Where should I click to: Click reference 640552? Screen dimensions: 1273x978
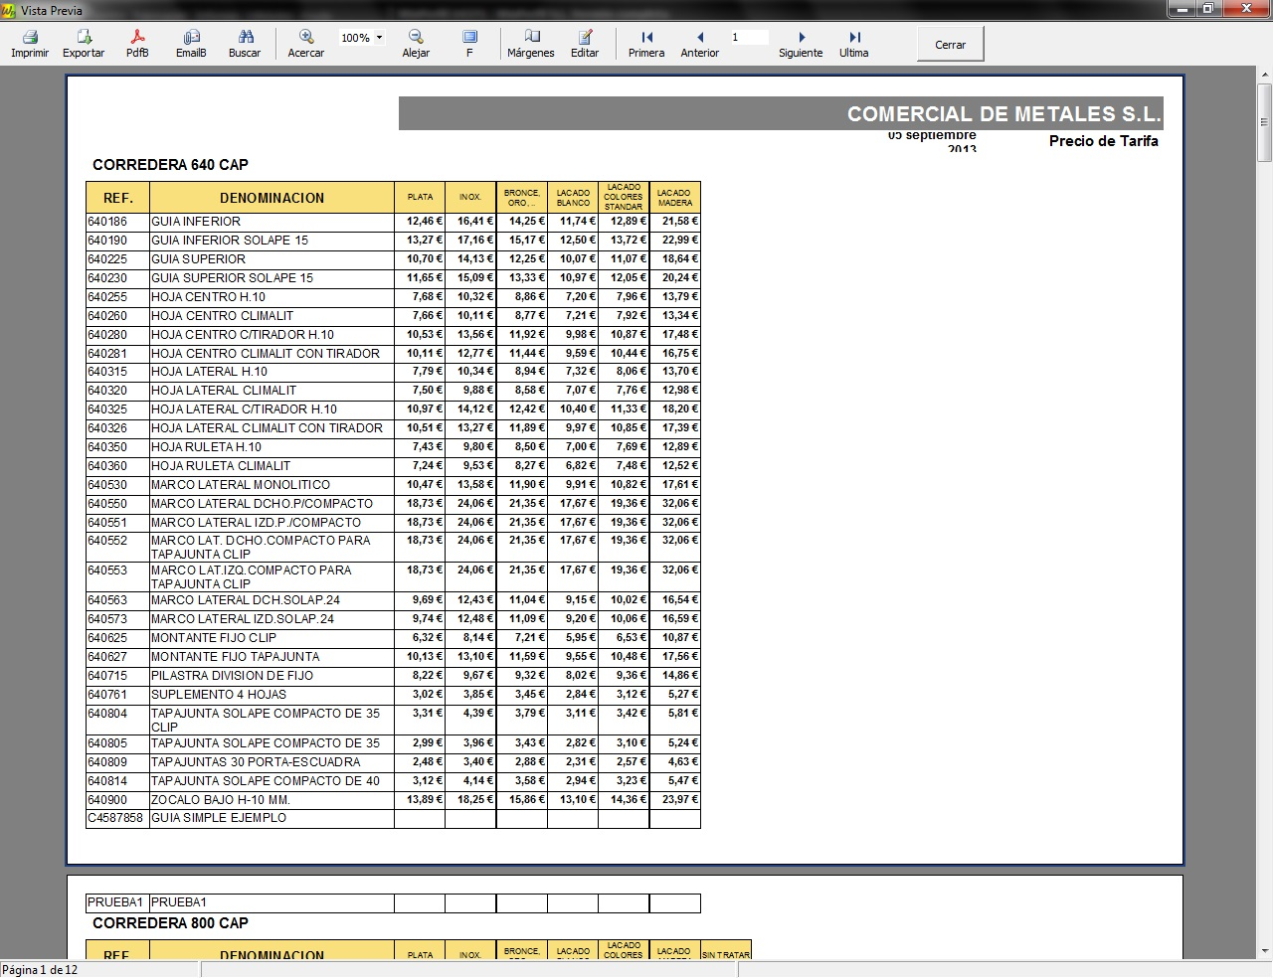pyautogui.click(x=107, y=541)
